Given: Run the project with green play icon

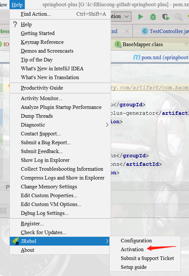Looking at the screenshot, I should click(x=140, y=17).
